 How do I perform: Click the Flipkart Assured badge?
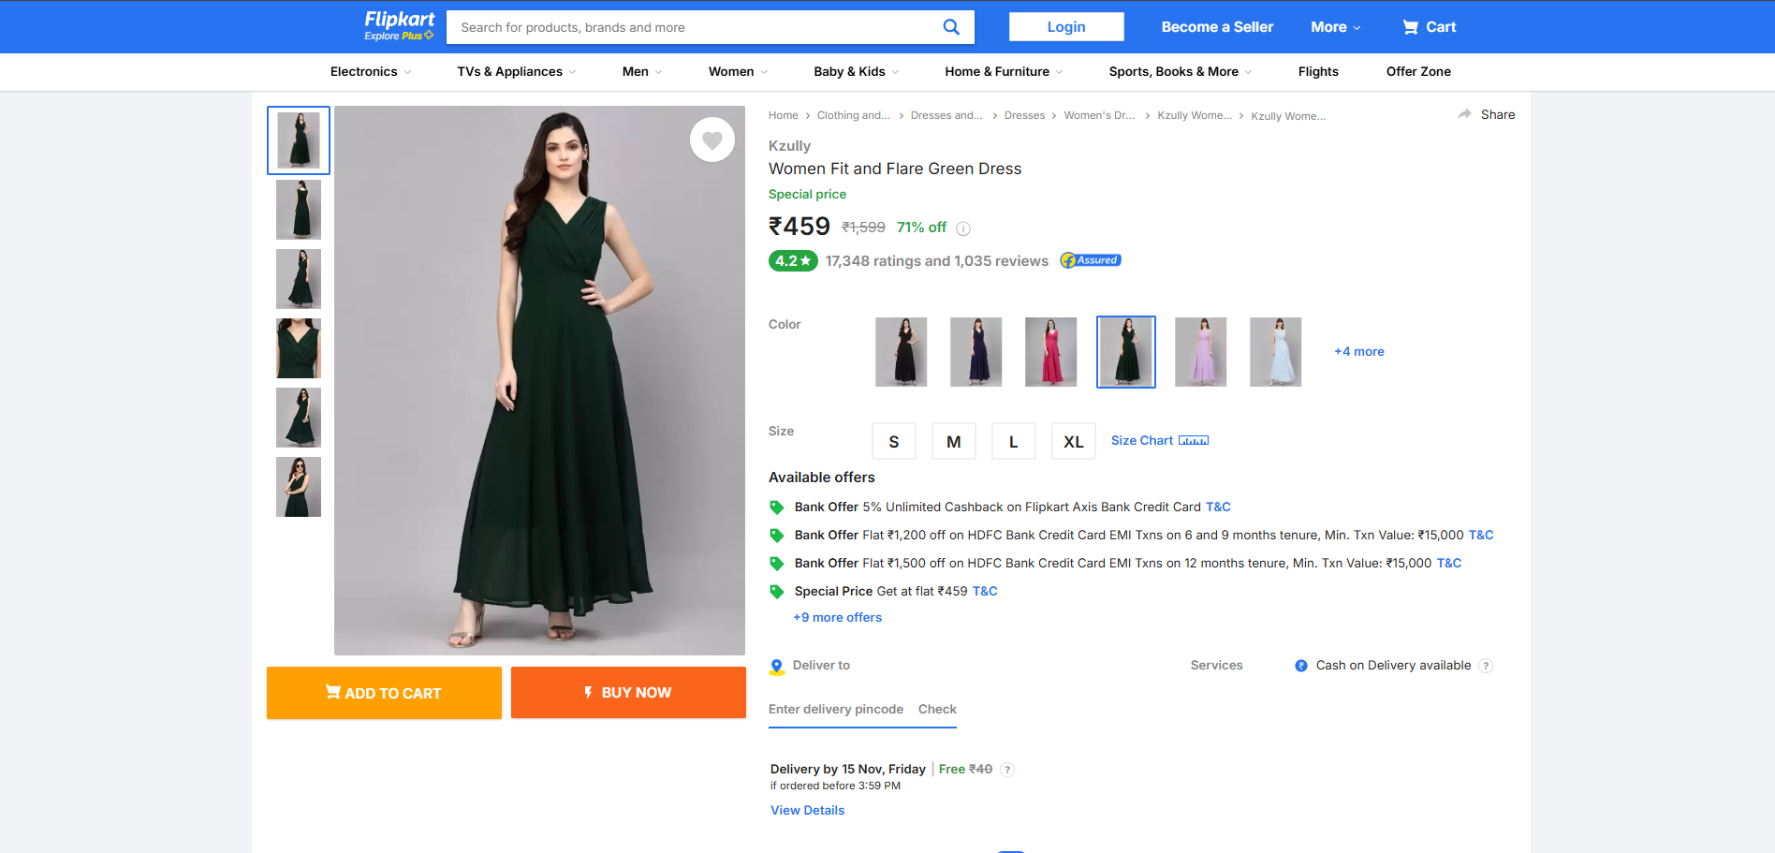(1089, 259)
